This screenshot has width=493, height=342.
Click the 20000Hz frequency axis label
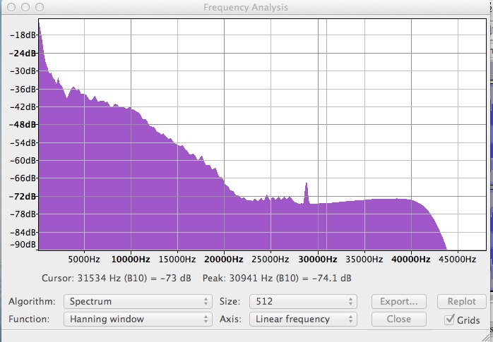(224, 259)
